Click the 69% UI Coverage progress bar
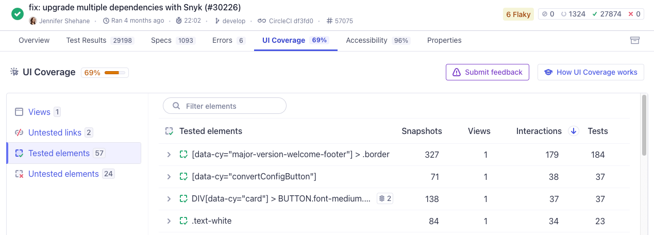Screen dimensions: 654x235 [114, 73]
